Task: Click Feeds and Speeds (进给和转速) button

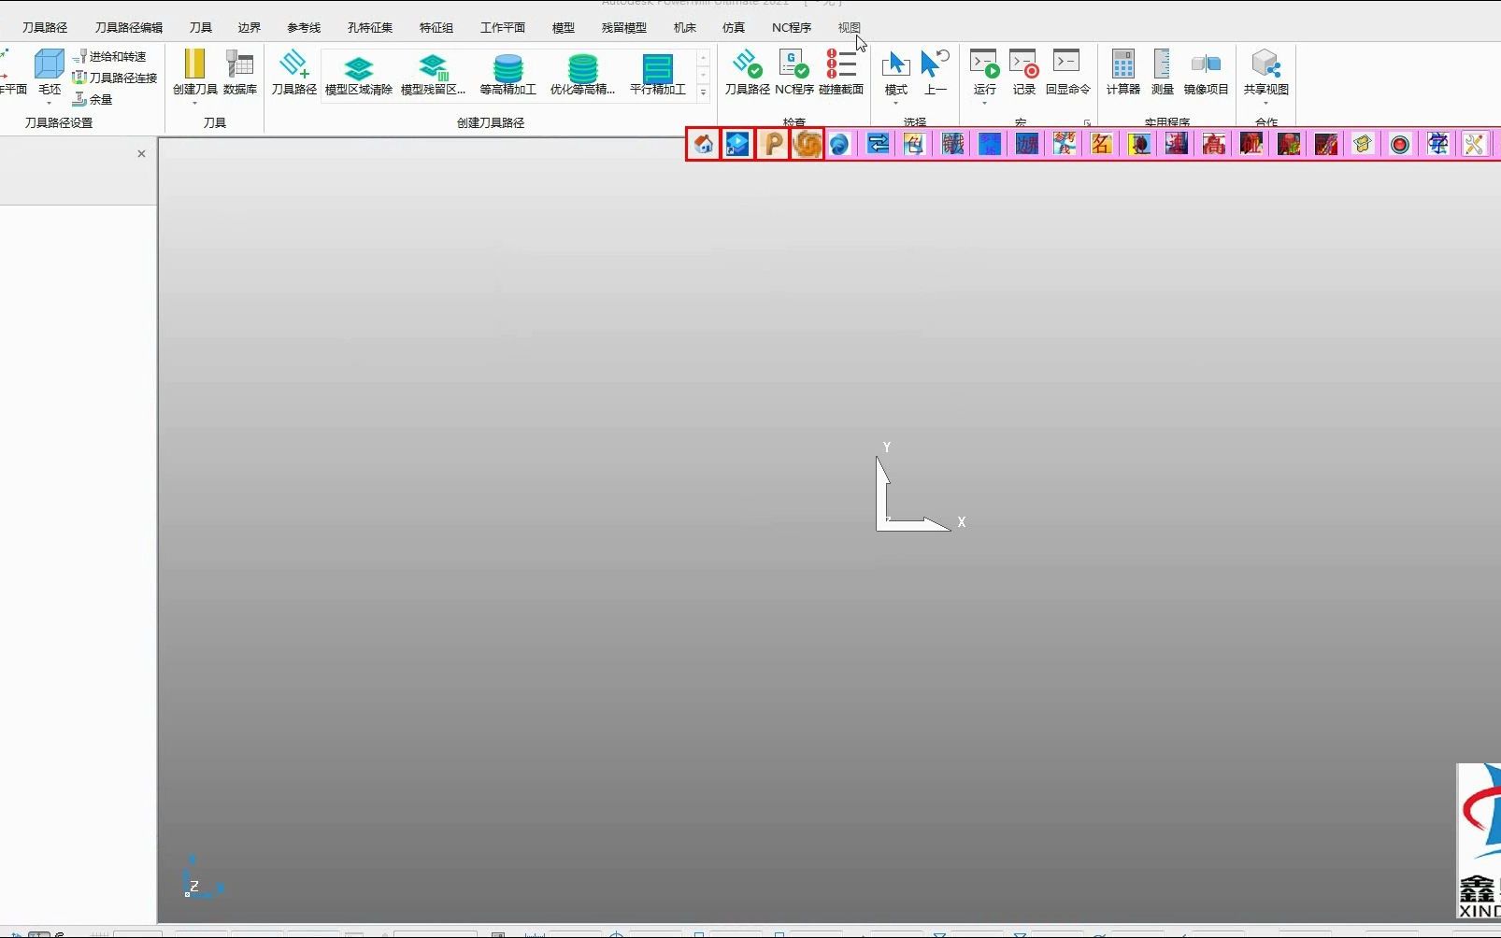Action: [x=109, y=56]
